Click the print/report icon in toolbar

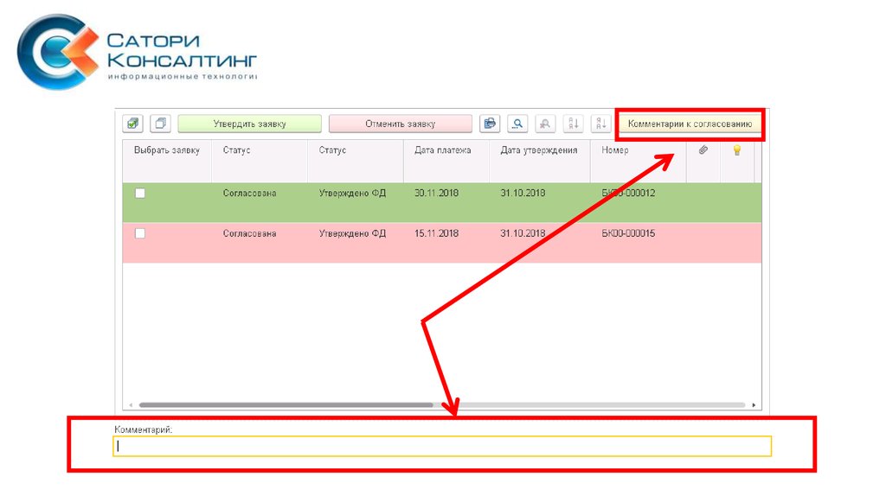[491, 124]
